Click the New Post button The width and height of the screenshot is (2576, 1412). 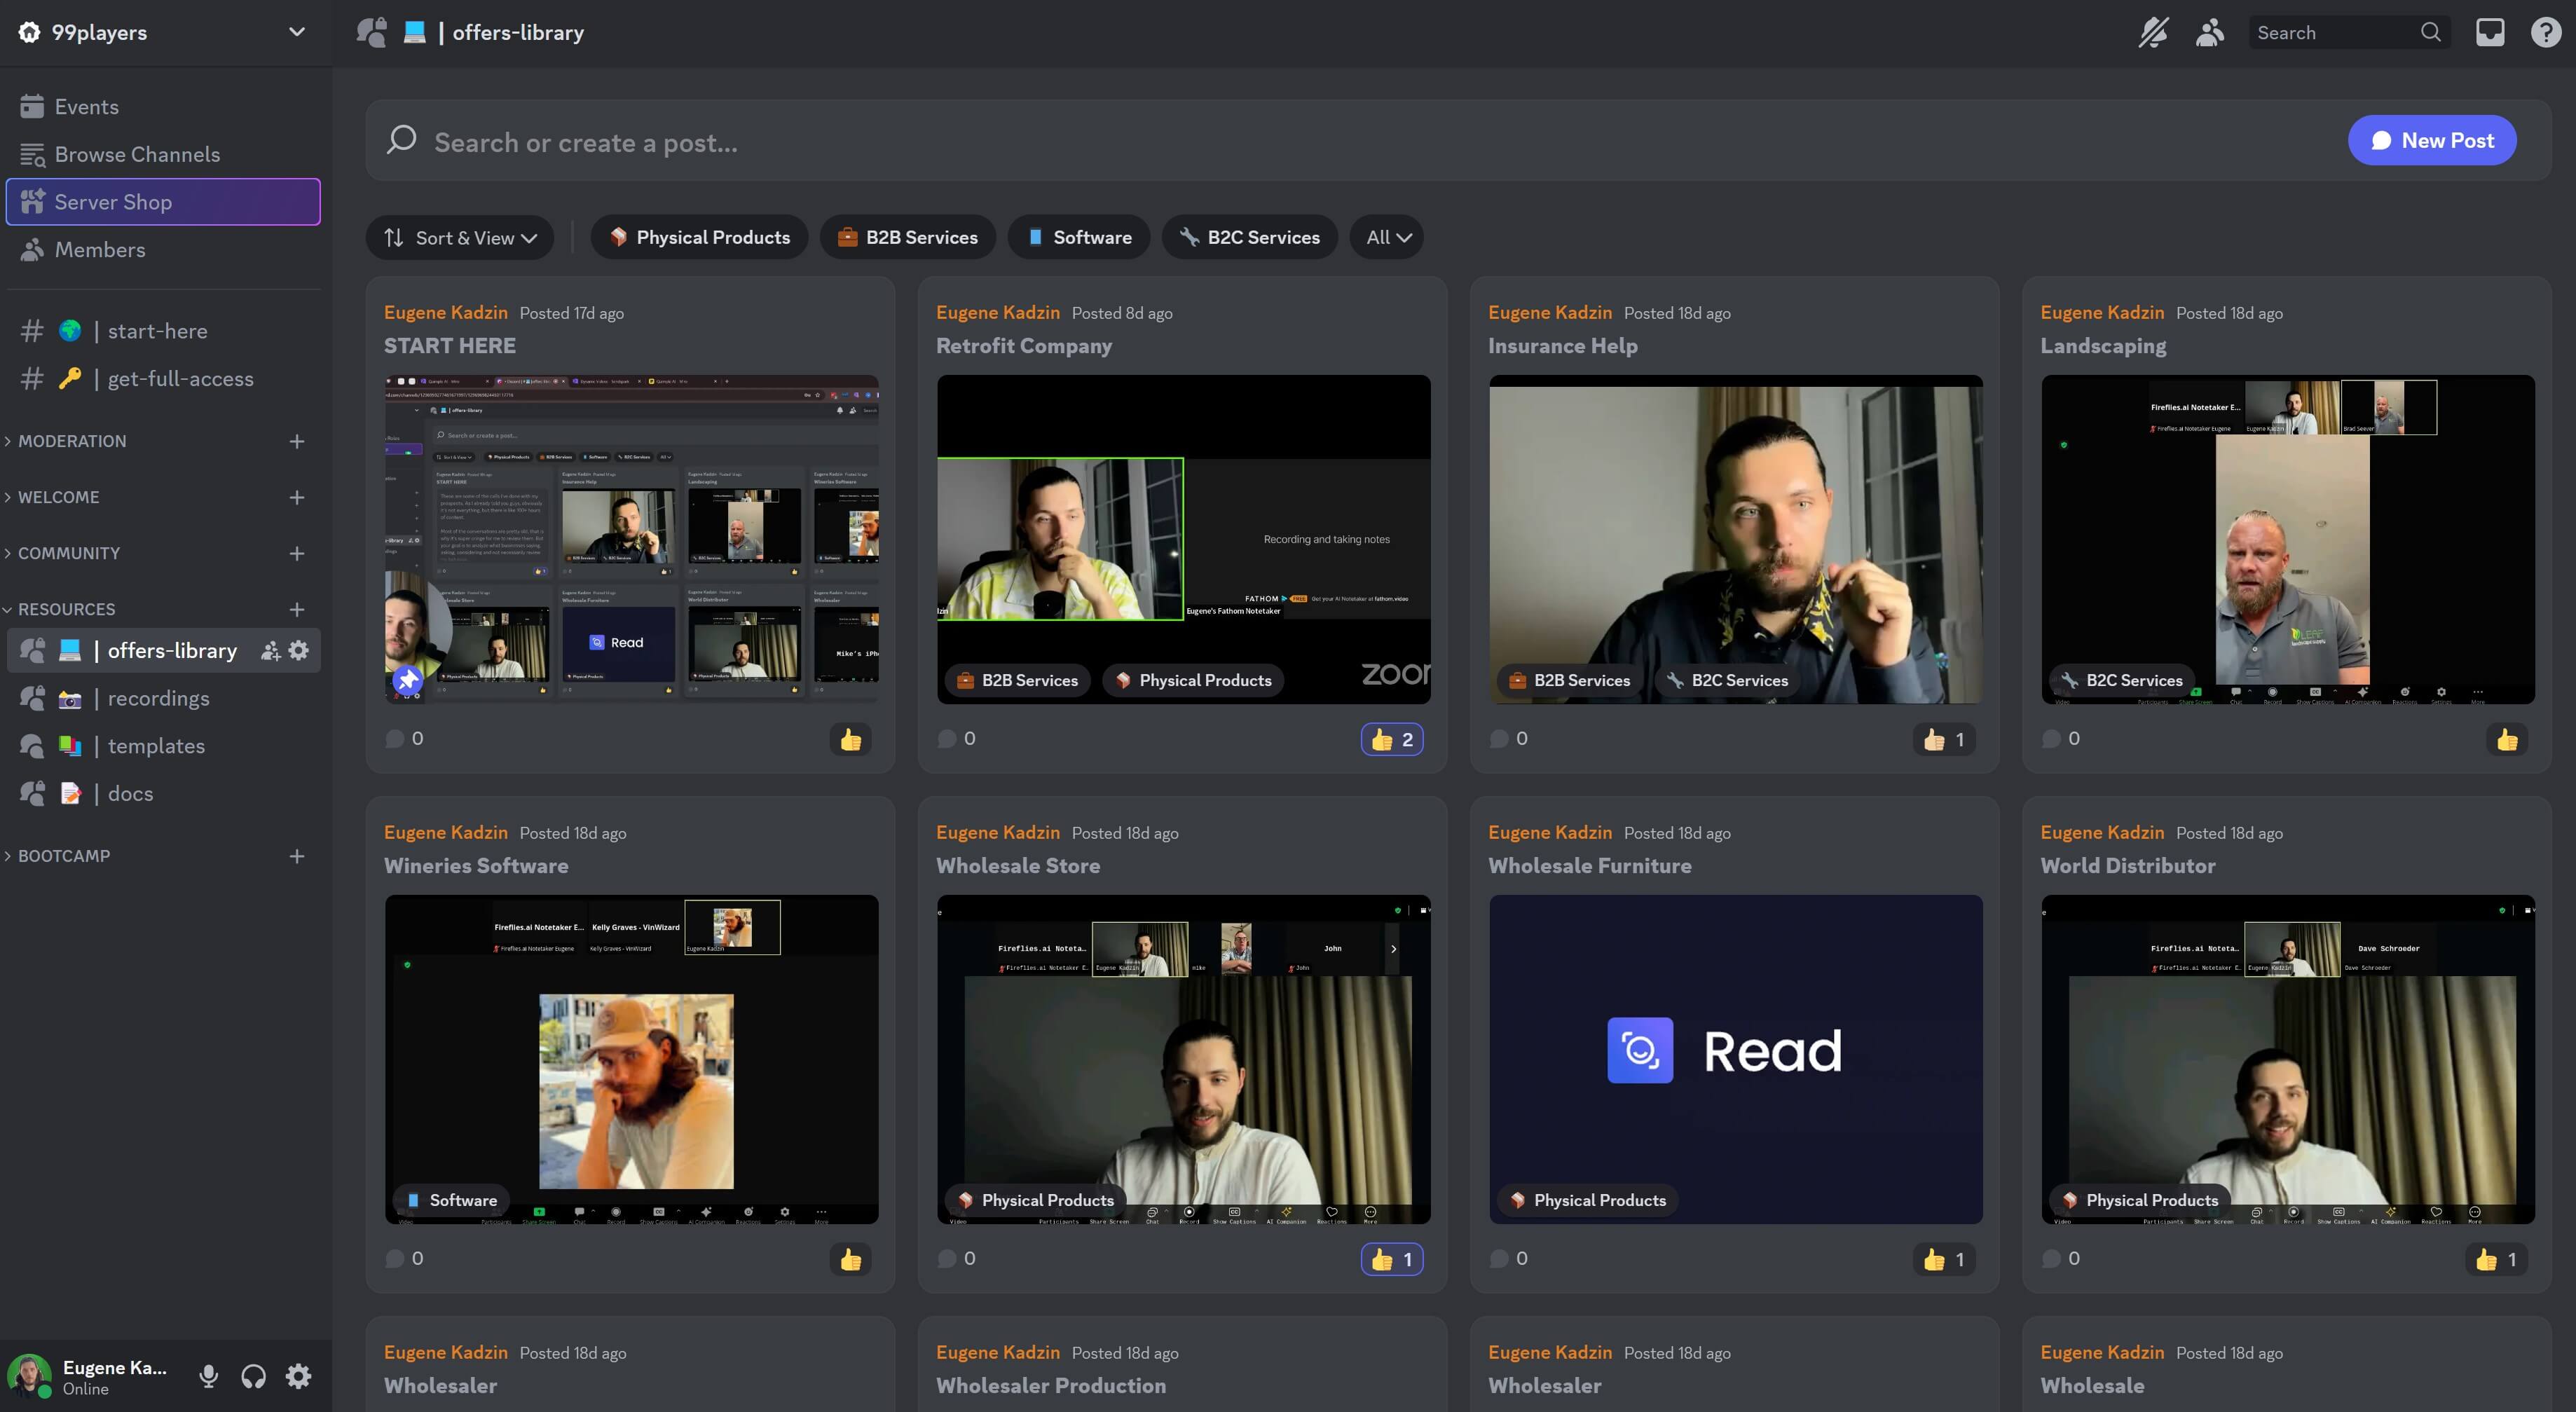pyautogui.click(x=2432, y=141)
